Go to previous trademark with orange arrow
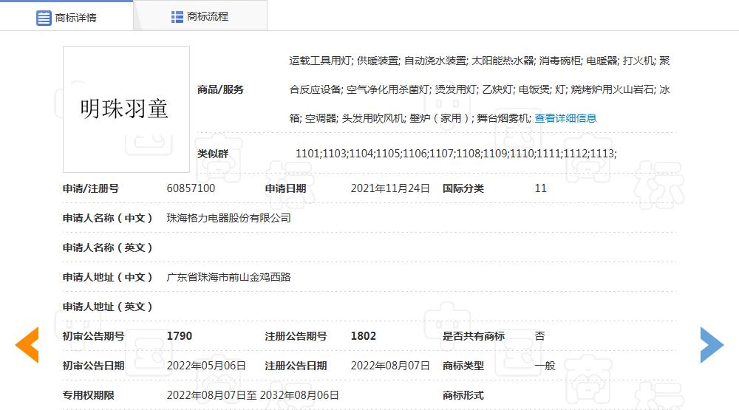This screenshot has width=739, height=410. (27, 345)
